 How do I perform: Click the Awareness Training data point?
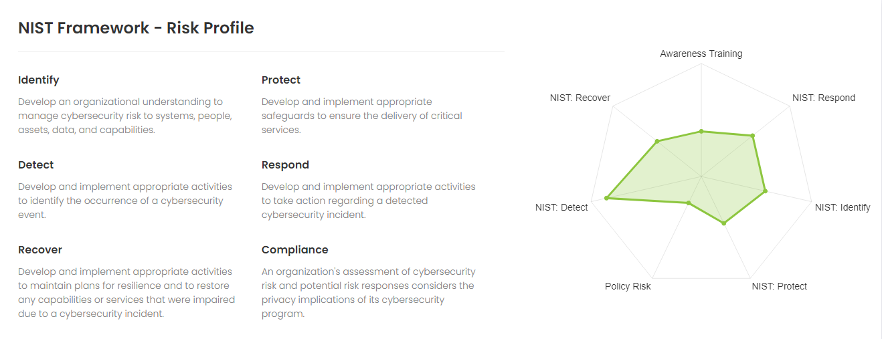(x=701, y=131)
